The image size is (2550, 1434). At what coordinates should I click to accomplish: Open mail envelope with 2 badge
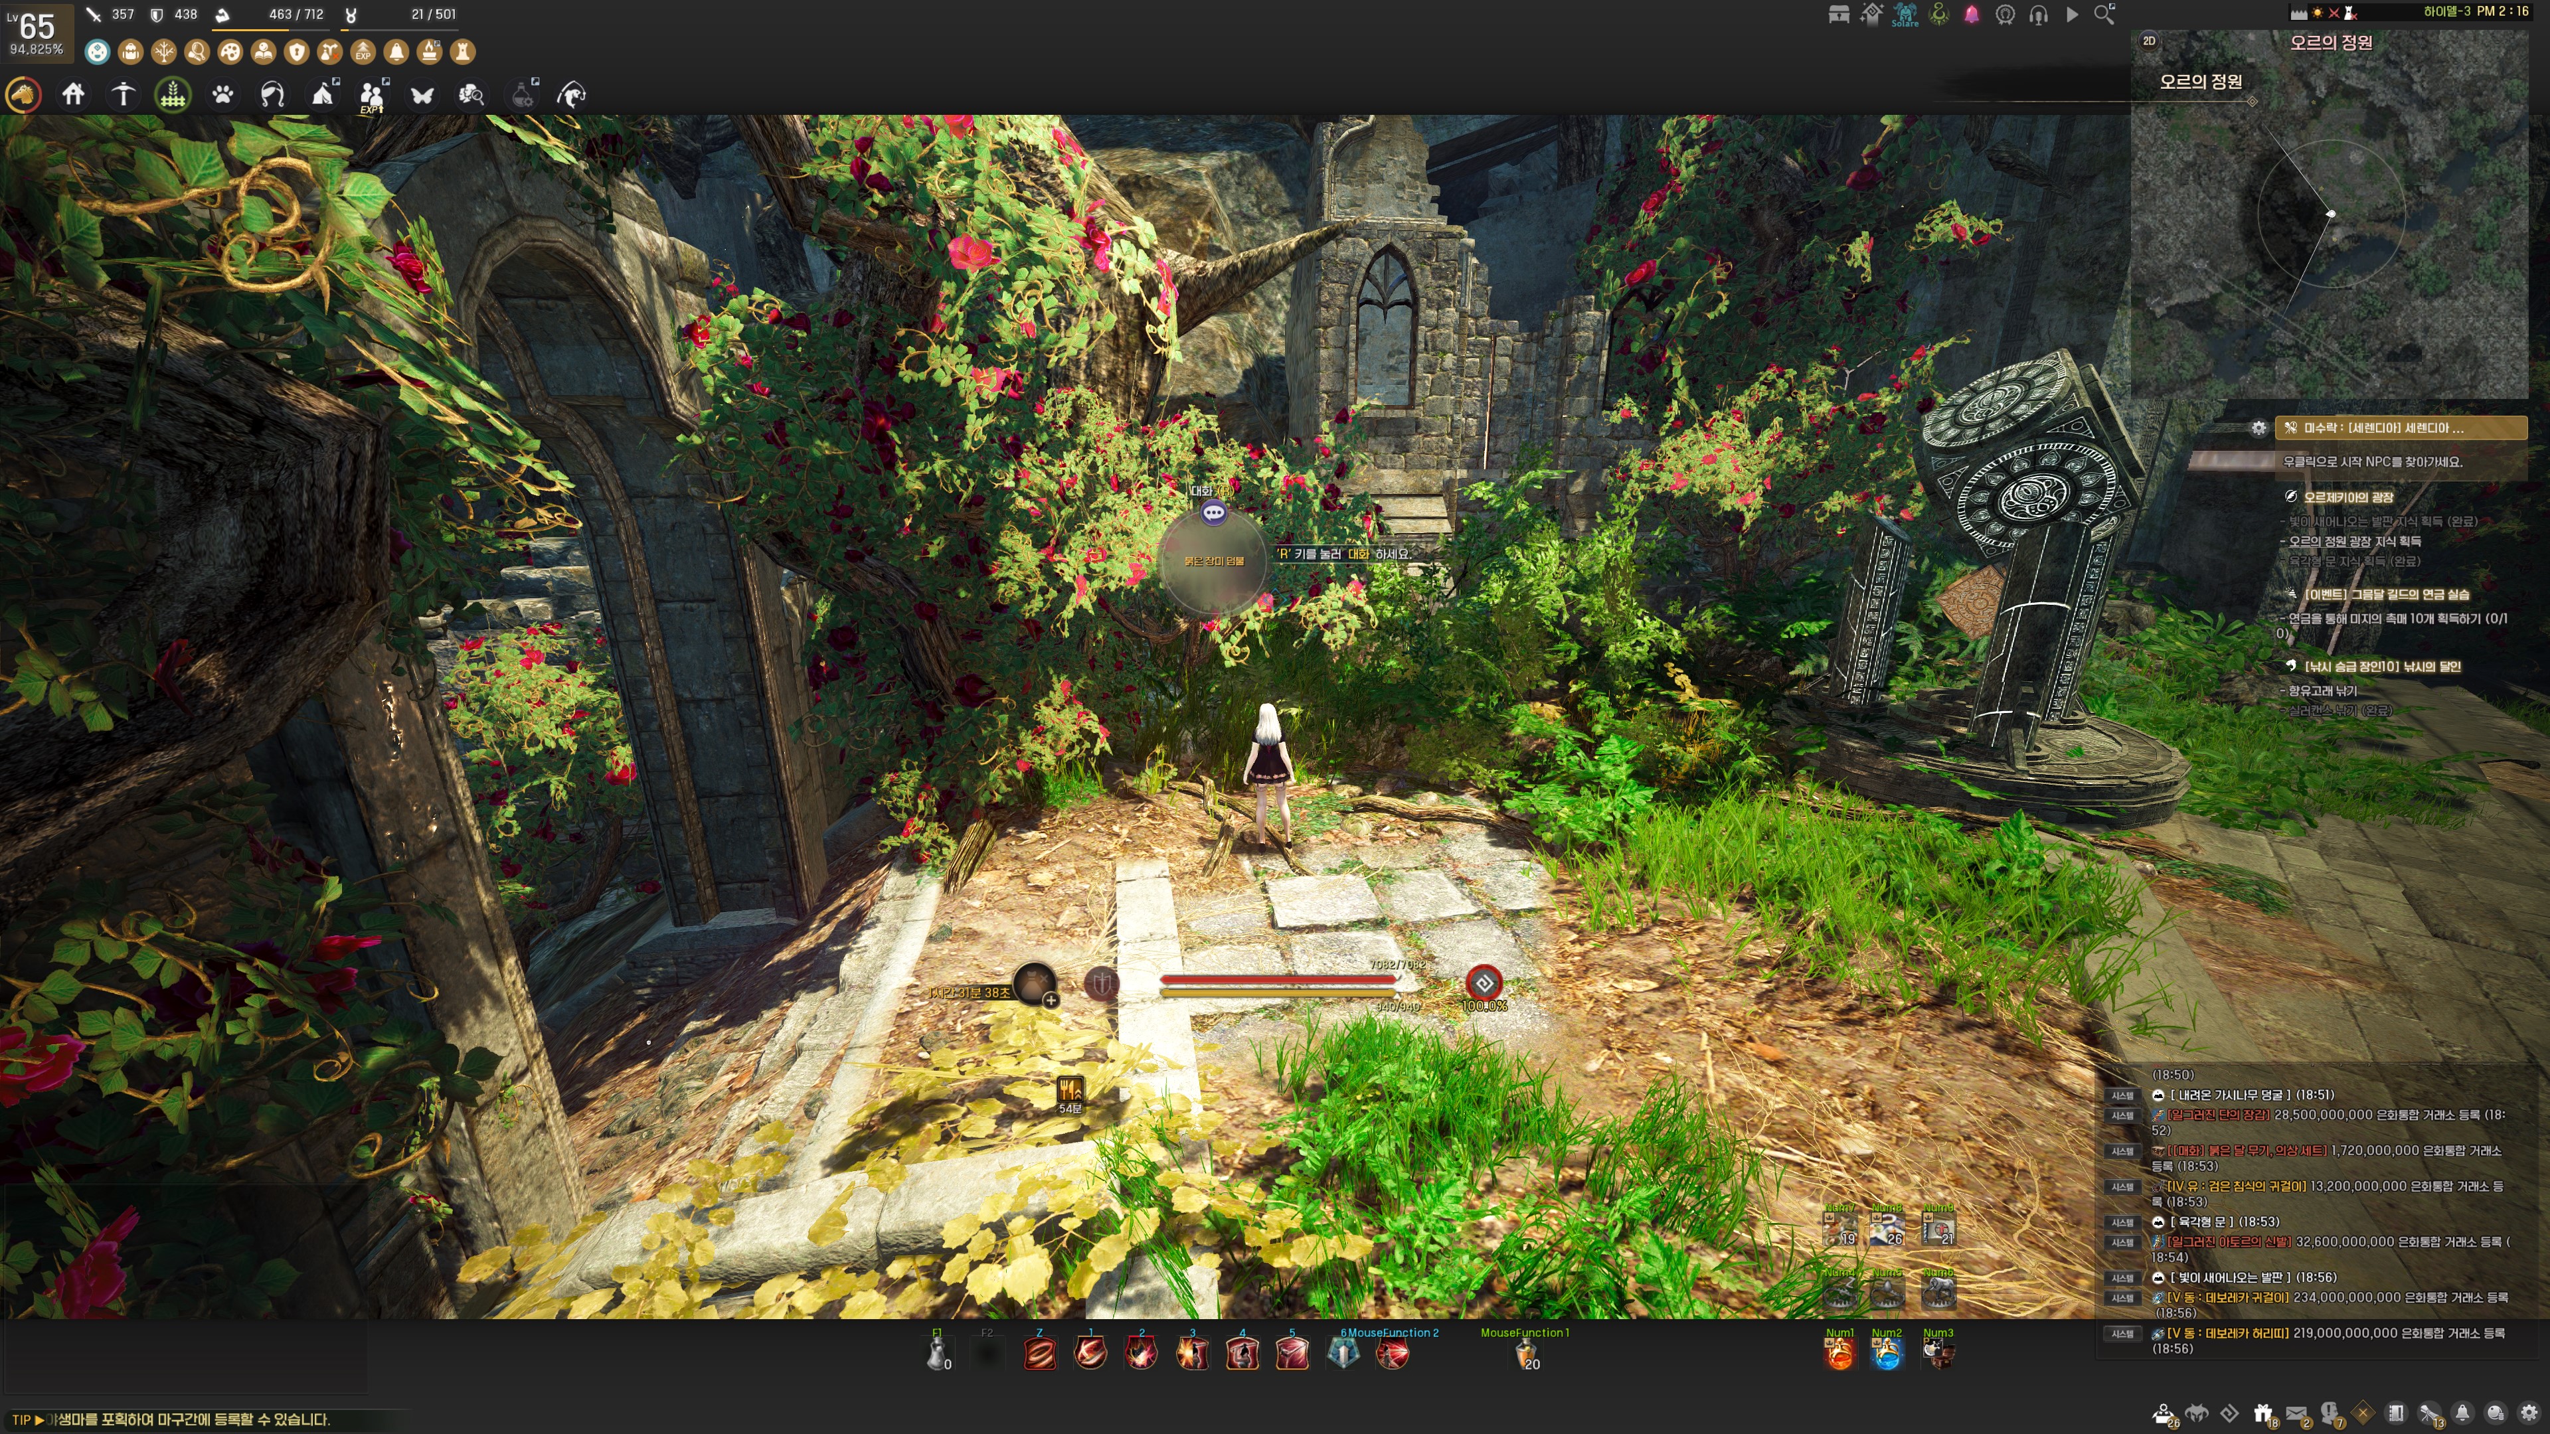[x=2296, y=1413]
